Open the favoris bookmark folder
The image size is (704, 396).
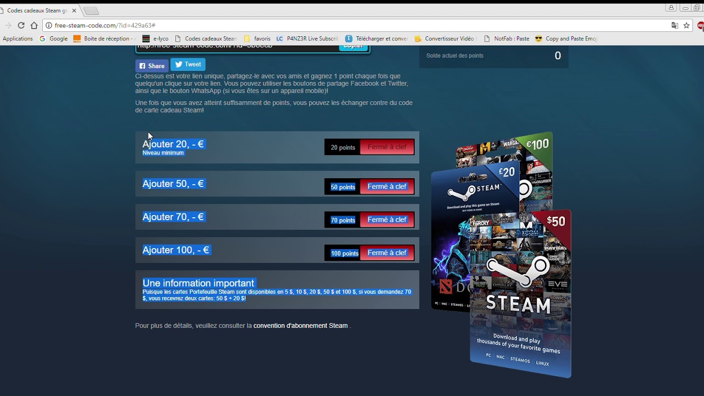click(x=257, y=38)
